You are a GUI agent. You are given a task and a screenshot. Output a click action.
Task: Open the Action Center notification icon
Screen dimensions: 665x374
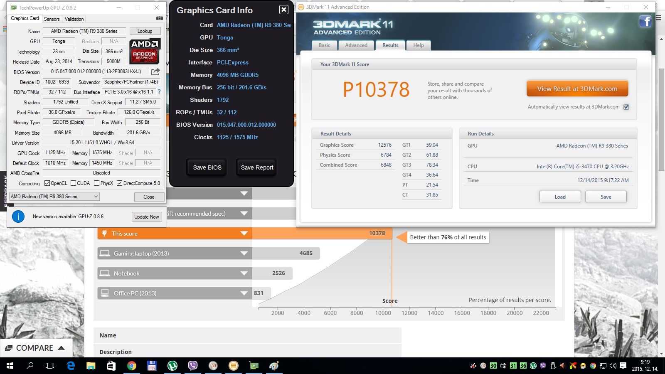[x=623, y=366]
